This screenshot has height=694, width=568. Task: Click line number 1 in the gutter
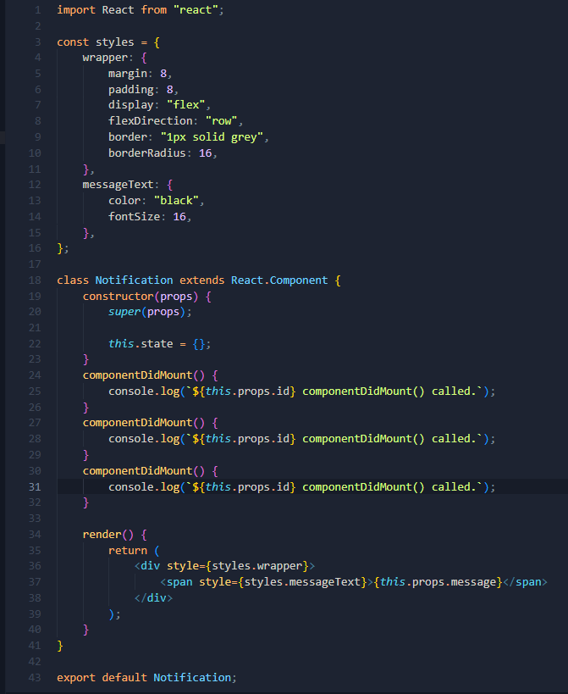(37, 9)
